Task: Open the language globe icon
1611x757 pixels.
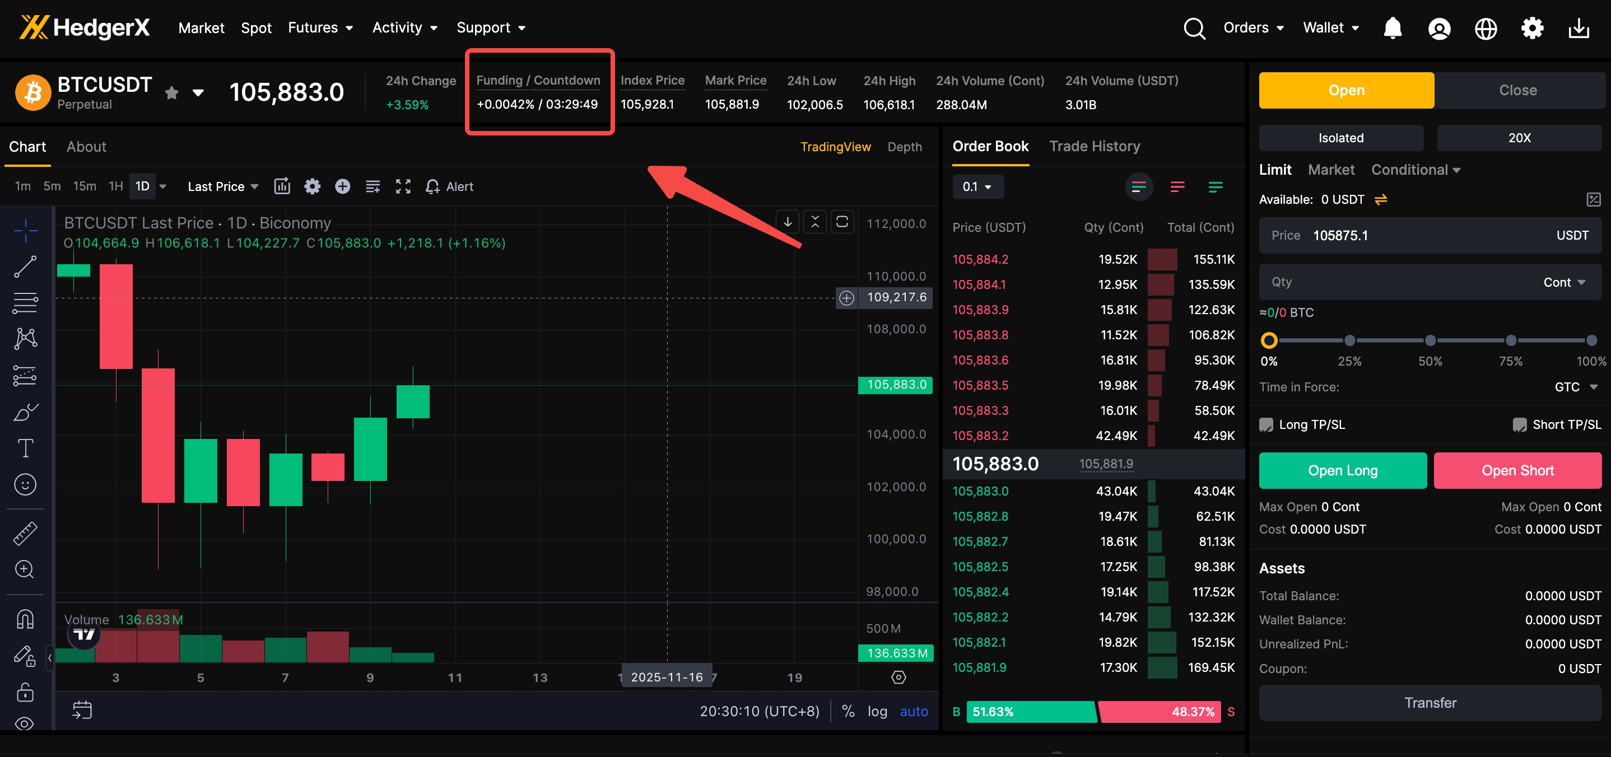Action: click(1486, 28)
